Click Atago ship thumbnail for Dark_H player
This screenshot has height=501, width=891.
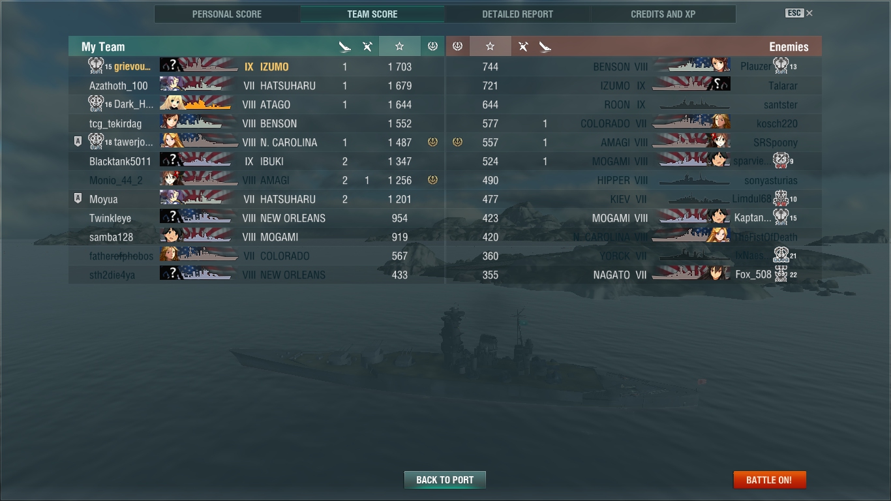(x=199, y=104)
